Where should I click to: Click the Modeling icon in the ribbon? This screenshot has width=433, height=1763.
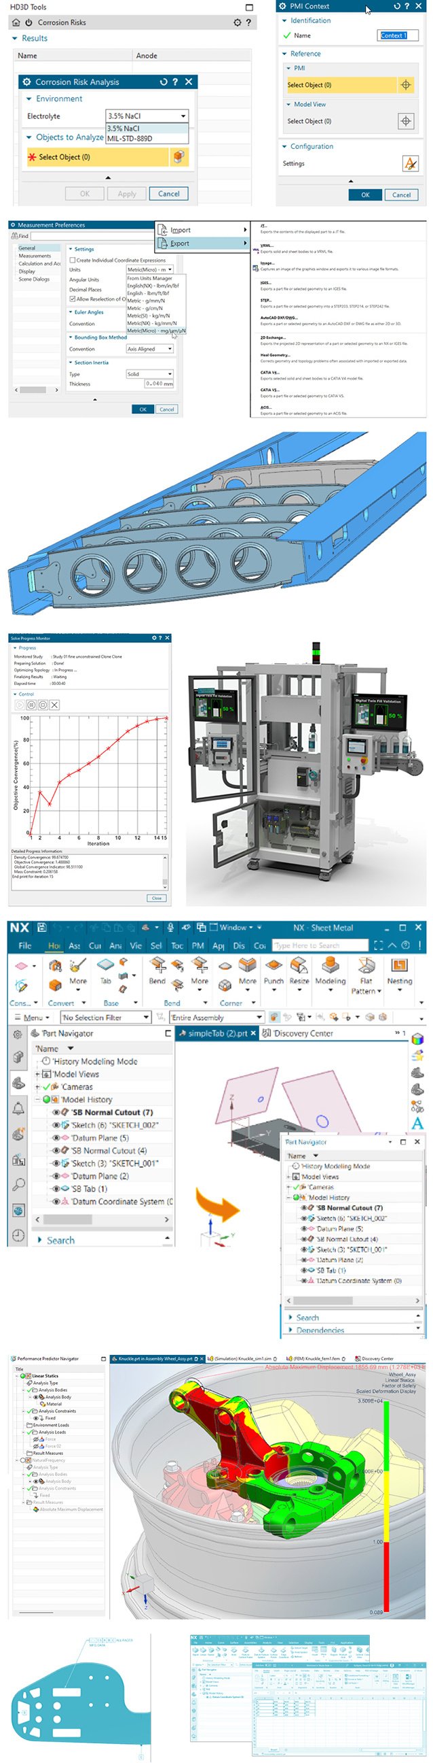331,966
